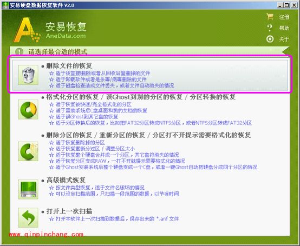Click the line about FAT32分区转成NTFS分区
This screenshot has width=300, height=246.
click(151, 123)
